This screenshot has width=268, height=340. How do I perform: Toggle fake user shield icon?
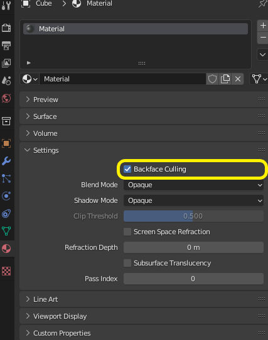click(212, 79)
